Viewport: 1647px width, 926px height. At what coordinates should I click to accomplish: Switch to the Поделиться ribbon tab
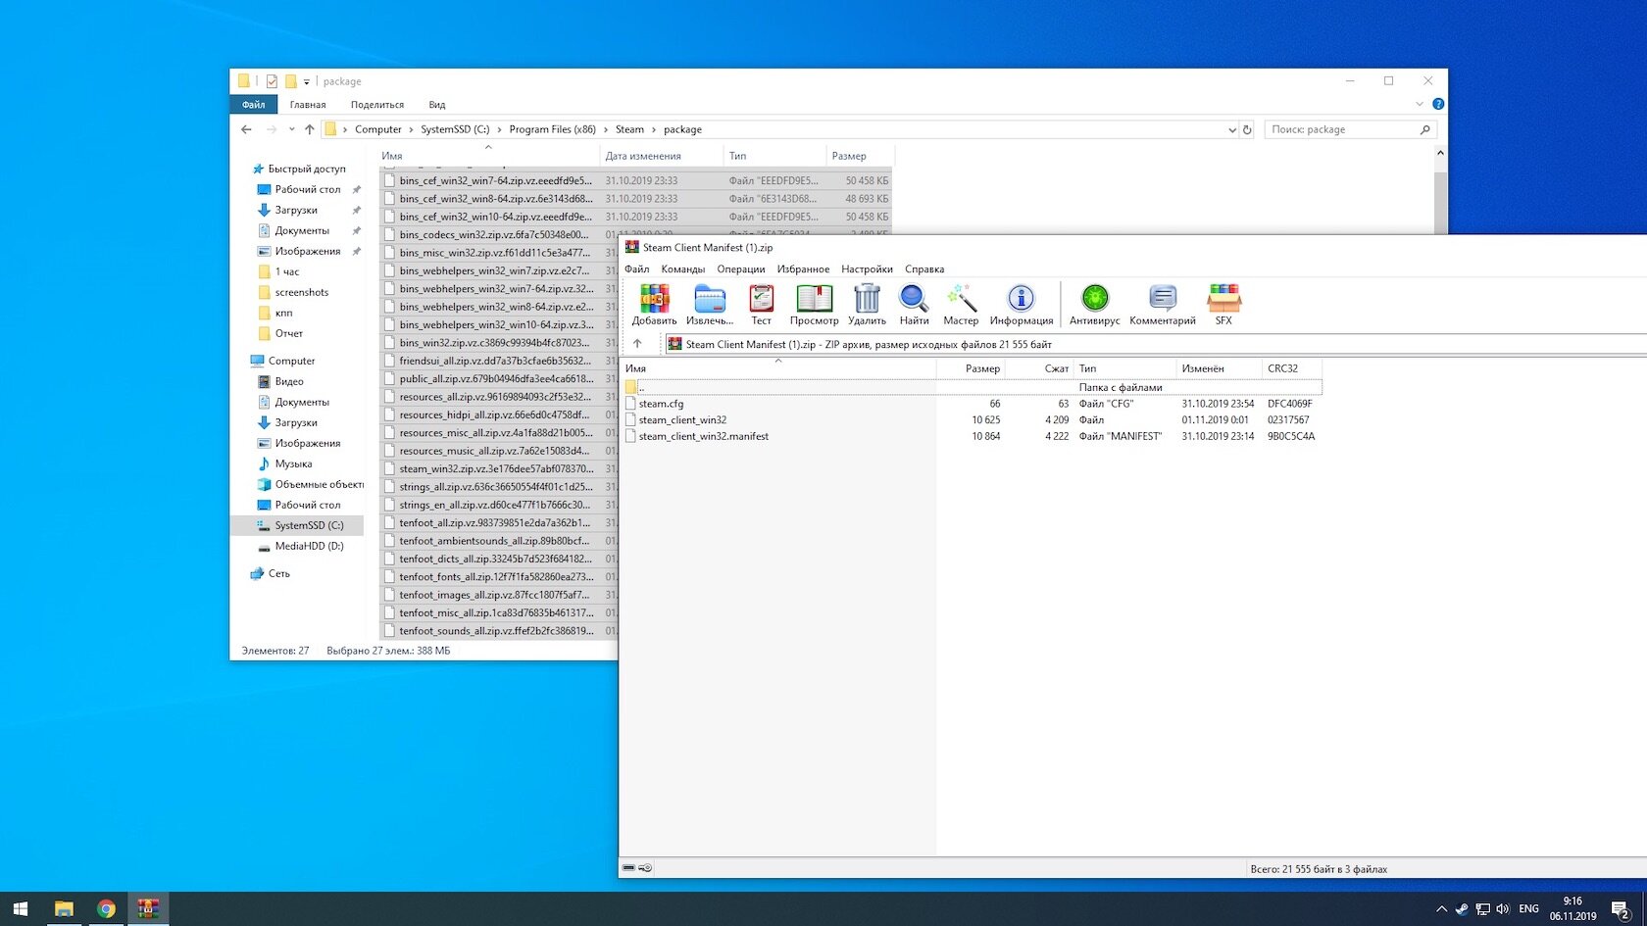pos(377,105)
